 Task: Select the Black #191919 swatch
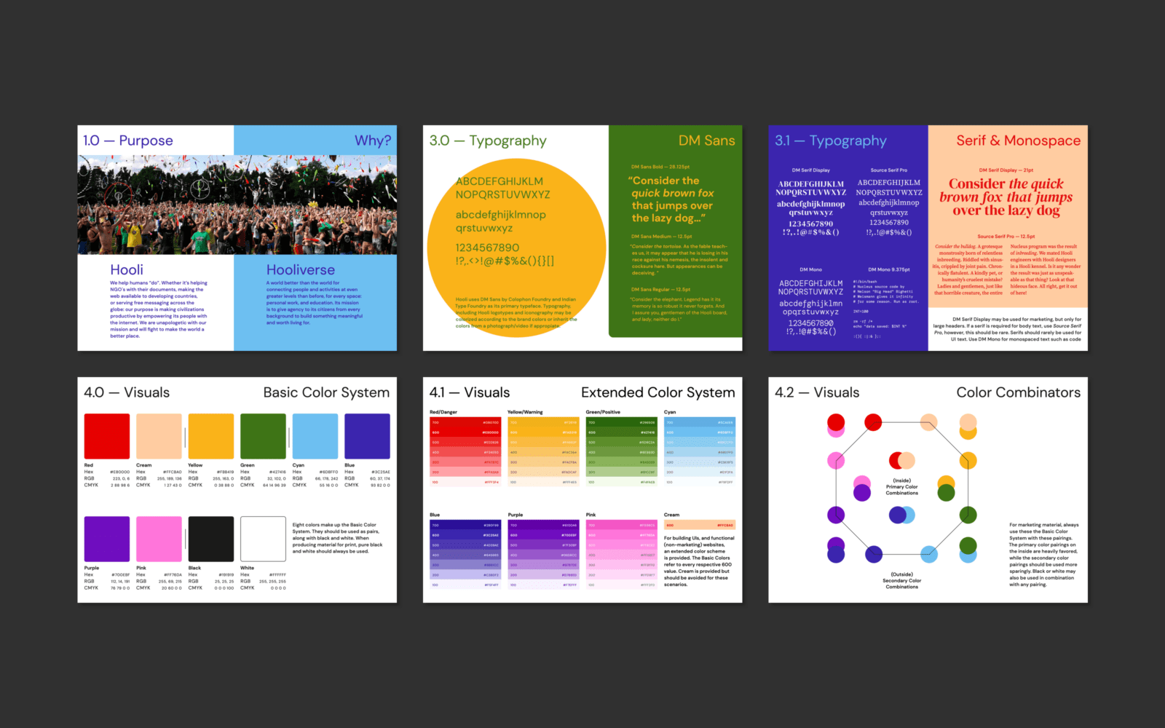point(210,539)
